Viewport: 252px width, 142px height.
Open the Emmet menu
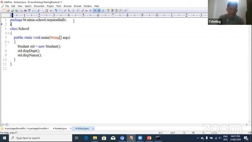[78, 6]
